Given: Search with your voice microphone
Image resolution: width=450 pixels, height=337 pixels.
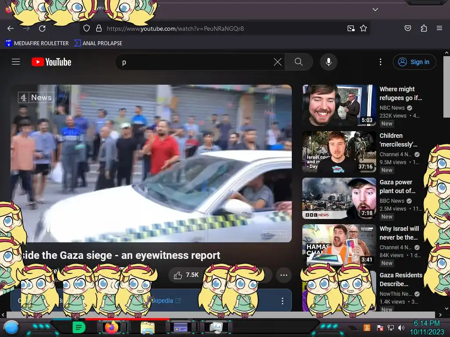Looking at the screenshot, I should (329, 62).
